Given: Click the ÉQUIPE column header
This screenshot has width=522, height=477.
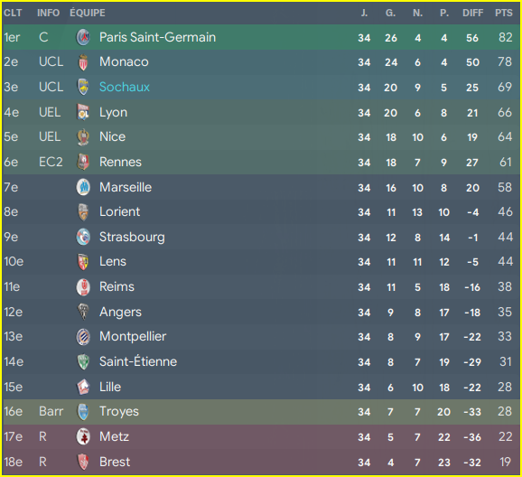Looking at the screenshot, I should [88, 13].
